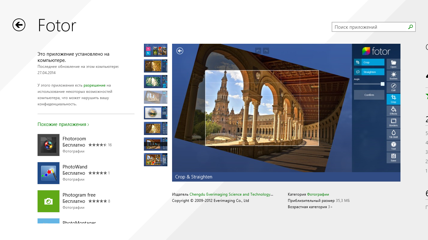Click the Save disk icon in the preview
Image resolution: width=428 pixels, height=240 pixels.
tap(393, 157)
